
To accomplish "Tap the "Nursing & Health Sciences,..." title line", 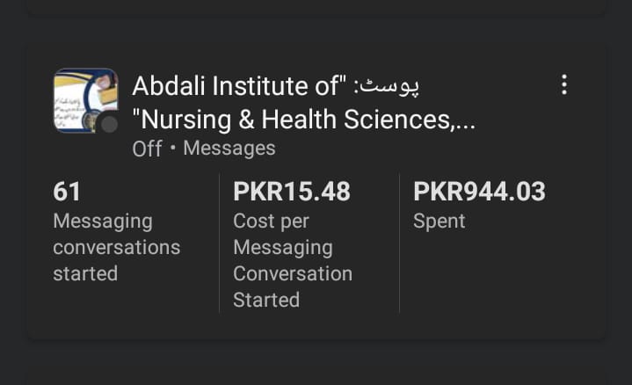I will pyautogui.click(x=303, y=119).
